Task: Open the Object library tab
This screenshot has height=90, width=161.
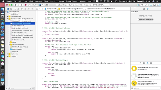Action: [147, 63]
